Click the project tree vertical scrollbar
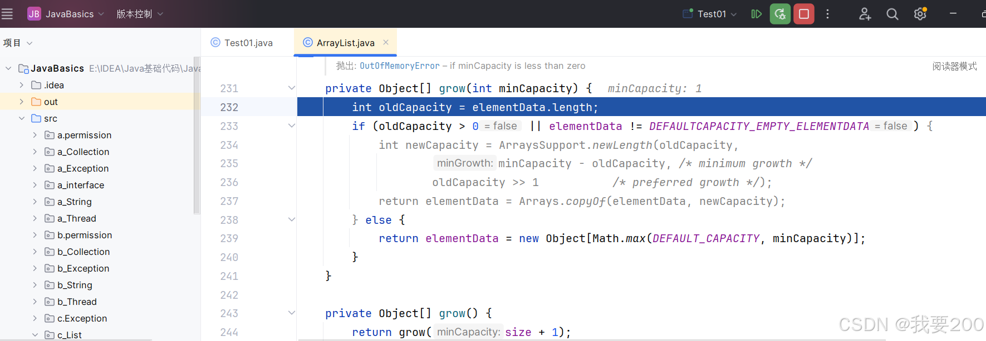Viewport: 986px width, 341px height. (197, 135)
